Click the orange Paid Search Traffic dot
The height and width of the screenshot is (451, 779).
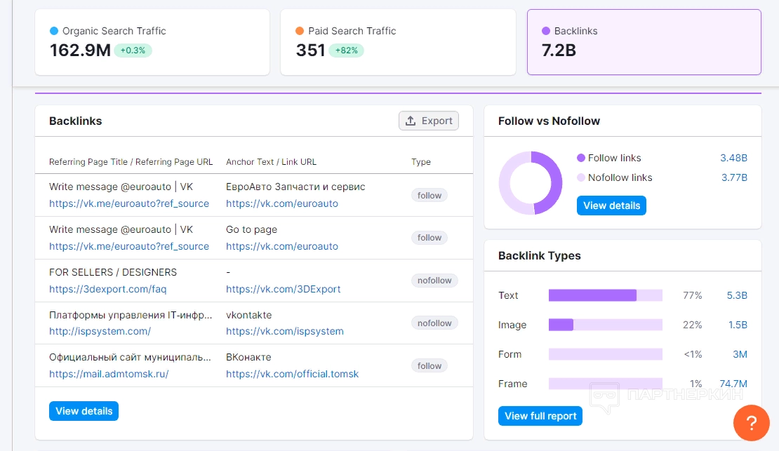tap(300, 31)
